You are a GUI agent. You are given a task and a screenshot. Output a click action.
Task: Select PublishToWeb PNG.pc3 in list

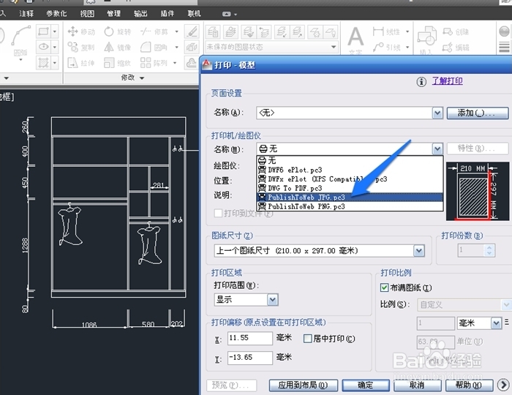point(350,206)
